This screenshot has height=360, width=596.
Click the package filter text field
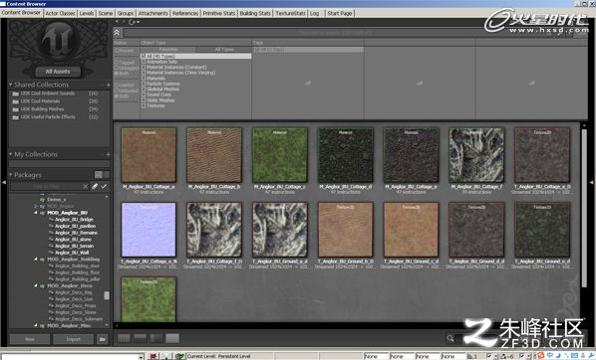click(x=47, y=186)
